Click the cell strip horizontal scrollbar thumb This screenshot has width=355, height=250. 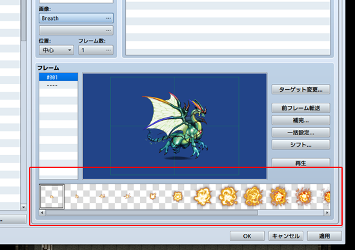pyautogui.click(x=152, y=213)
